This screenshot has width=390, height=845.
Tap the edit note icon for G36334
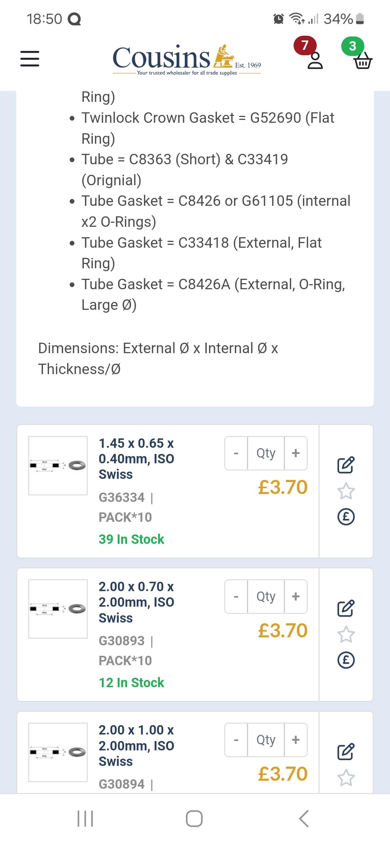pos(346,465)
